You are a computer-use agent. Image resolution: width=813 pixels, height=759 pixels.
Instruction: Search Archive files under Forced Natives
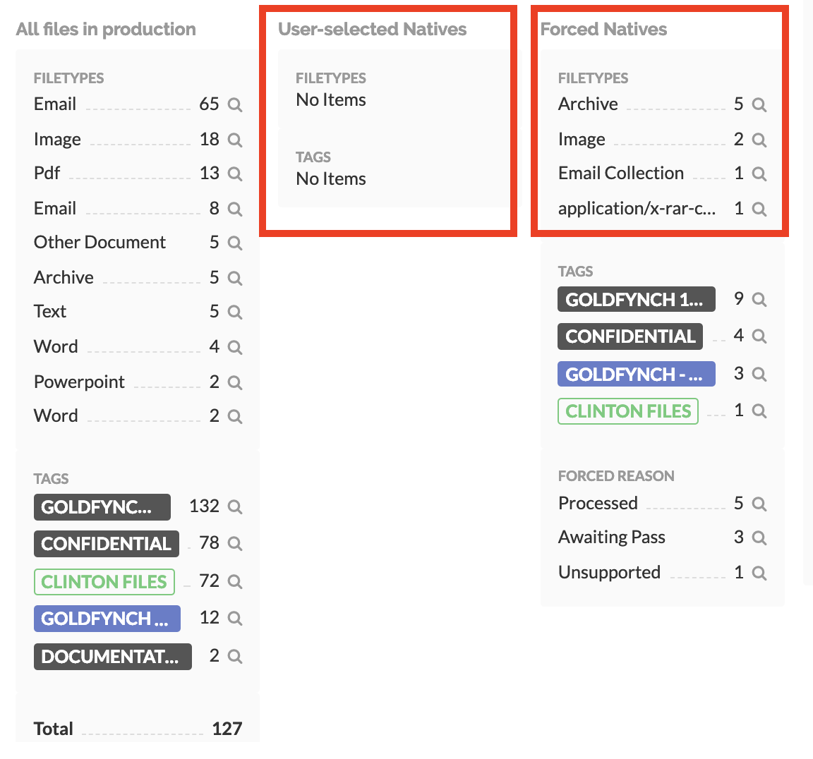(759, 104)
